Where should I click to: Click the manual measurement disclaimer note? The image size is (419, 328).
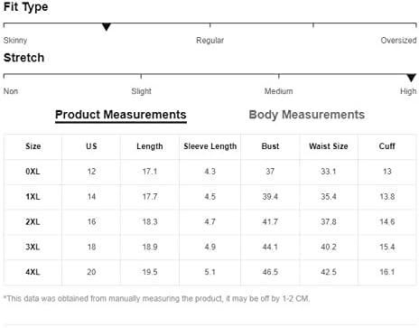pyautogui.click(x=156, y=299)
